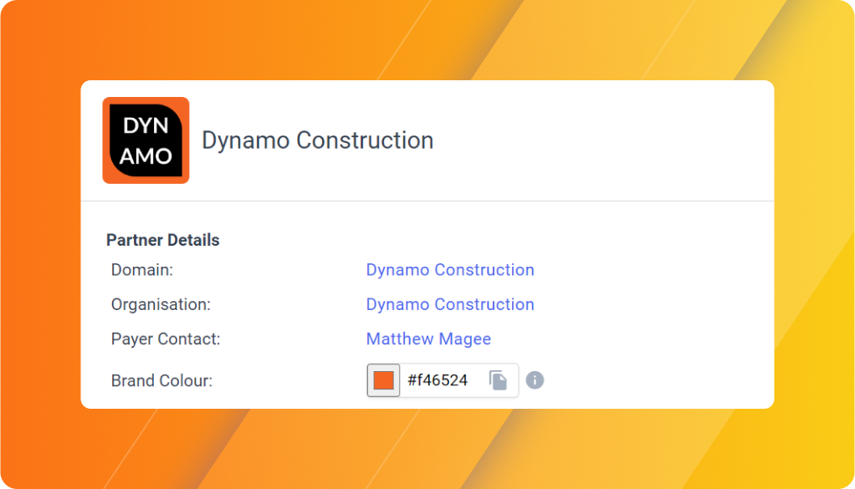Image resolution: width=855 pixels, height=489 pixels.
Task: Open Payer Contact Matthew Magee
Action: coord(428,339)
